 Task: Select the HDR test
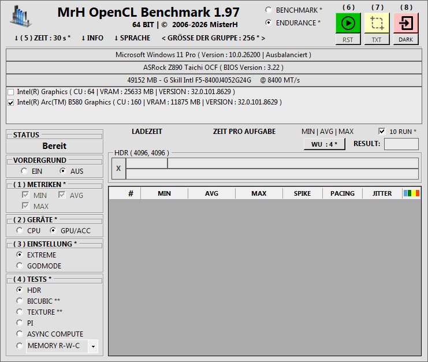point(20,290)
